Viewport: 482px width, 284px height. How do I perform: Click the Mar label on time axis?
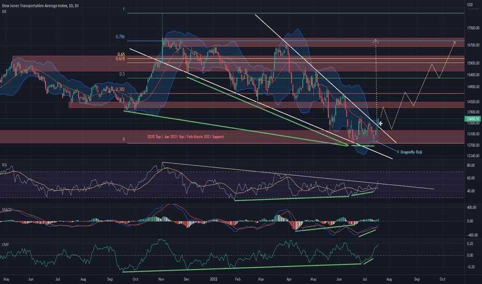261,279
